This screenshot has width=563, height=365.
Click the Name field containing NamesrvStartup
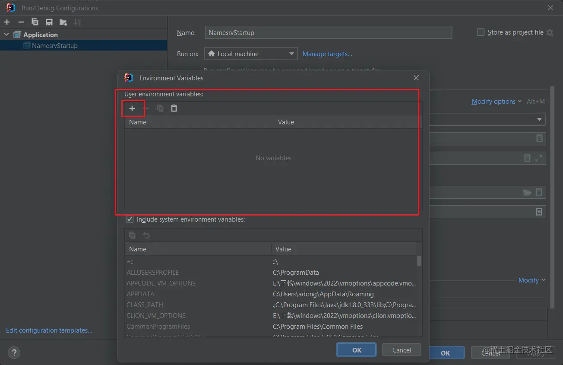point(328,32)
